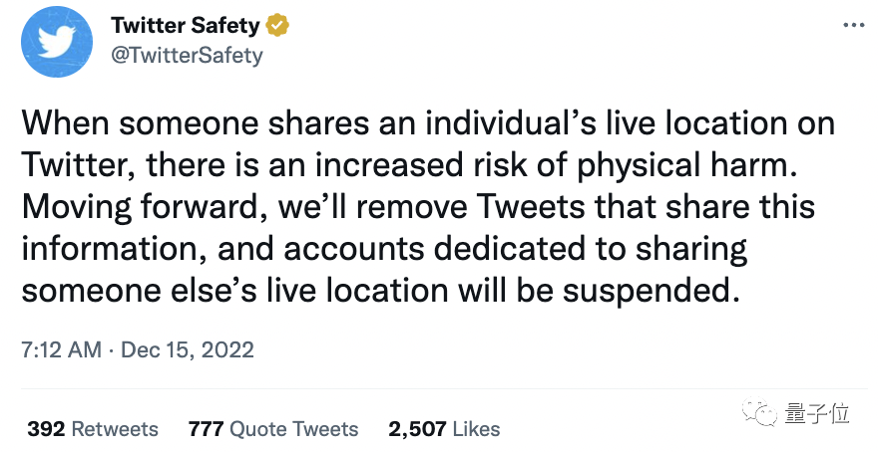The image size is (878, 452).
Task: Open the tweet's three-dot more options menu
Action: pos(854,26)
